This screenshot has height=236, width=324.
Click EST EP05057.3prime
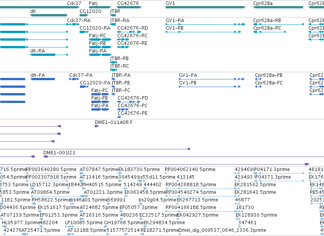coord(139,207)
